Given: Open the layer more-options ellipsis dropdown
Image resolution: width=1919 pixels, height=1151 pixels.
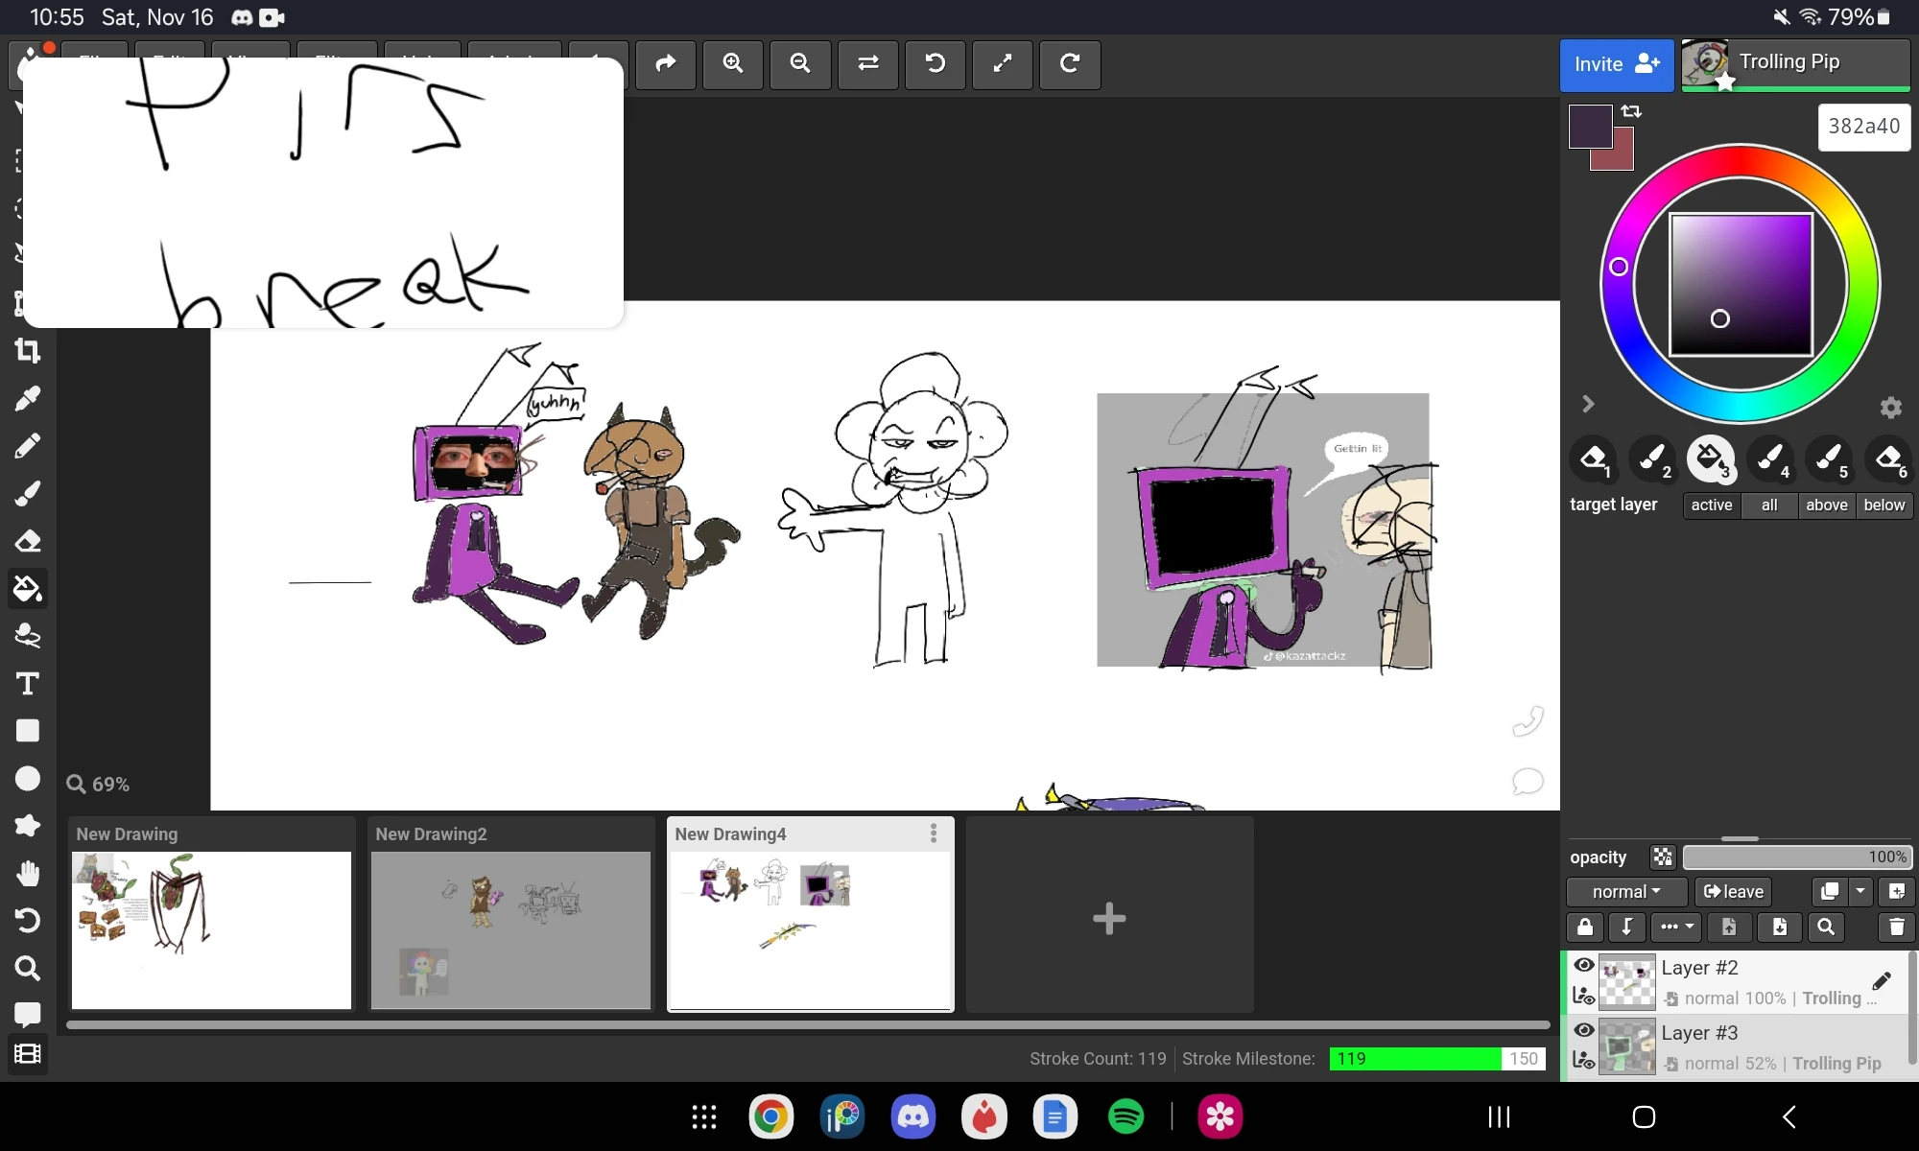Looking at the screenshot, I should coord(1674,928).
